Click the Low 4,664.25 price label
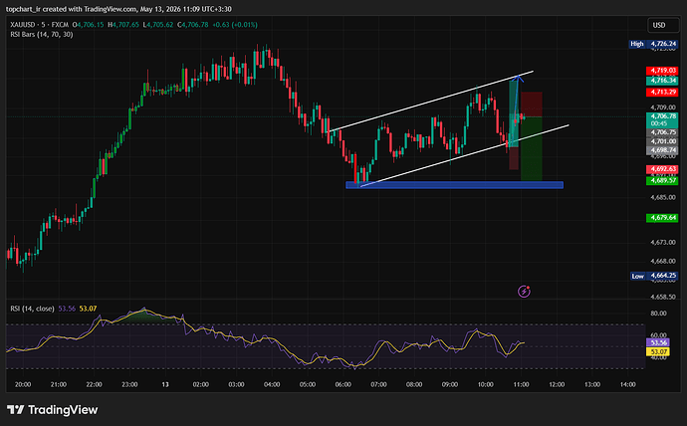Screen dimensions: 687x426 tap(654, 276)
